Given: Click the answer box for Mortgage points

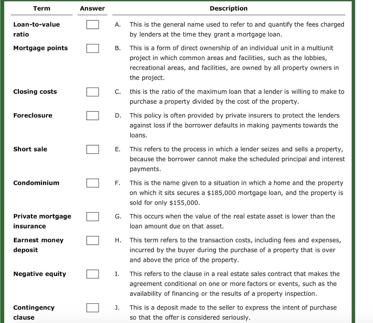Looking at the screenshot, I should pyautogui.click(x=93, y=48).
